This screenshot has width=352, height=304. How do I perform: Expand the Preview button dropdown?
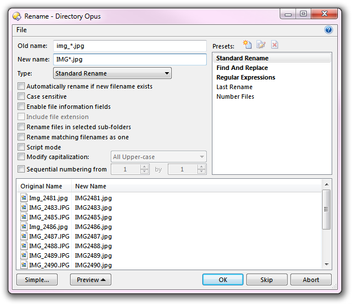pyautogui.click(x=90, y=280)
